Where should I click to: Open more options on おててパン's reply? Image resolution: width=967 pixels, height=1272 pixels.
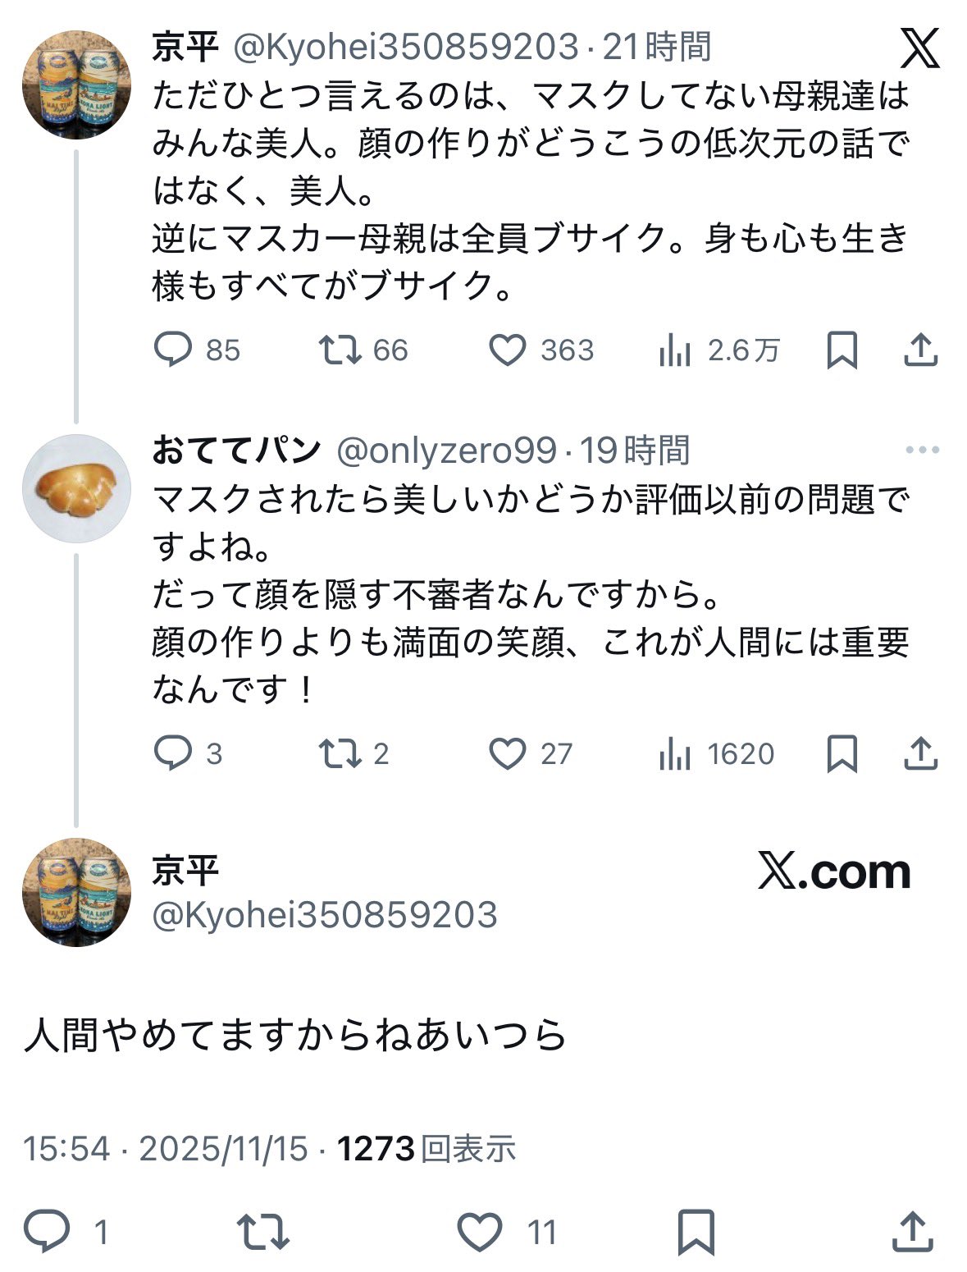click(x=922, y=450)
